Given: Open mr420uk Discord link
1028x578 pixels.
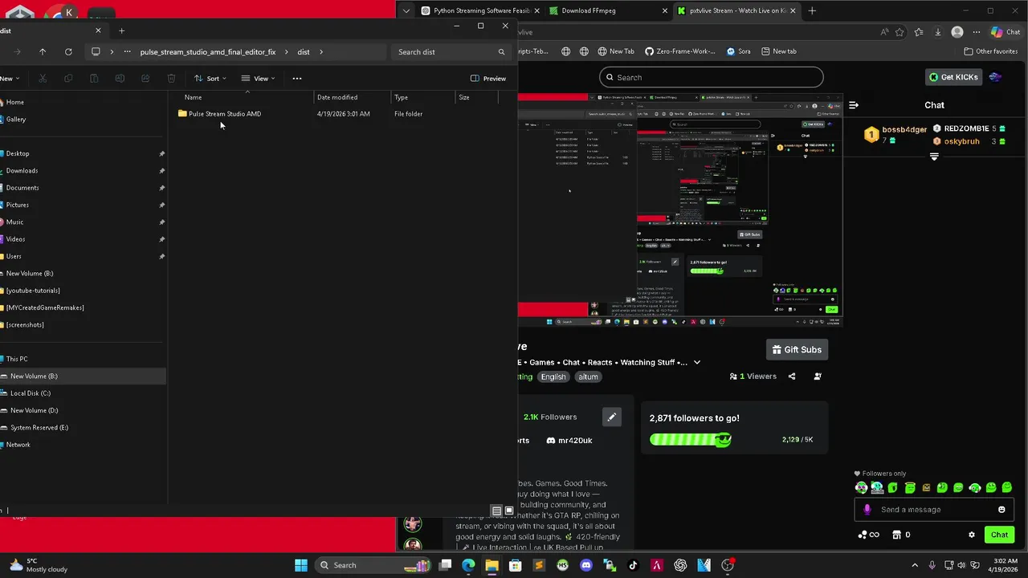Looking at the screenshot, I should tap(569, 440).
